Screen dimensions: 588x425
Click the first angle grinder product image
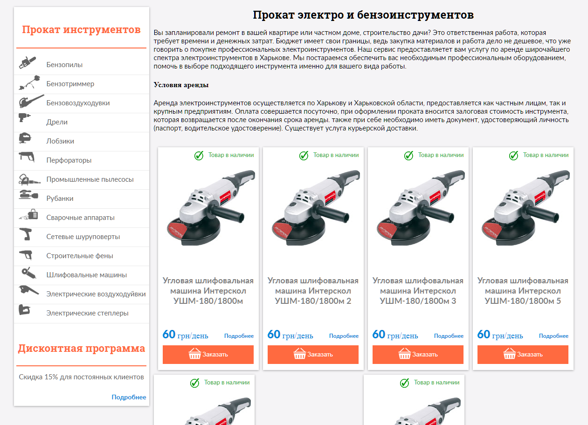(211, 208)
